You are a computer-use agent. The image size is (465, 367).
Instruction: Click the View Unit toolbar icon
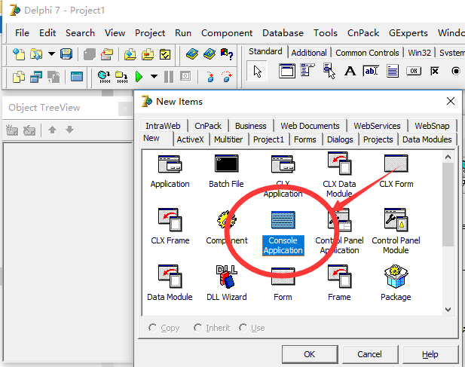coord(19,77)
